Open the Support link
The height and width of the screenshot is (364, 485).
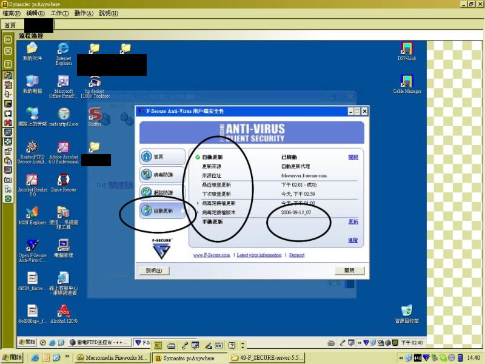coord(296,255)
